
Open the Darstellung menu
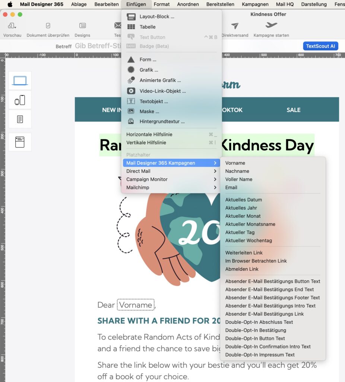point(314,4)
